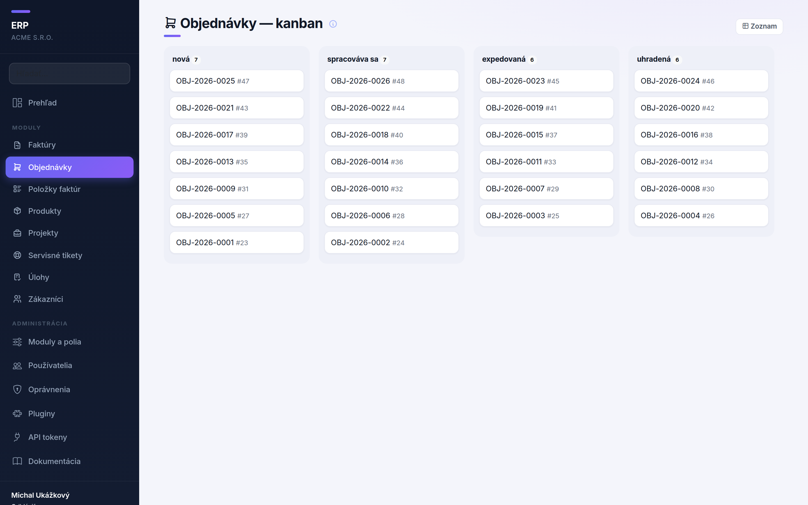Select order card OBJ-2026-0011
This screenshot has width=808, height=505.
click(x=547, y=162)
